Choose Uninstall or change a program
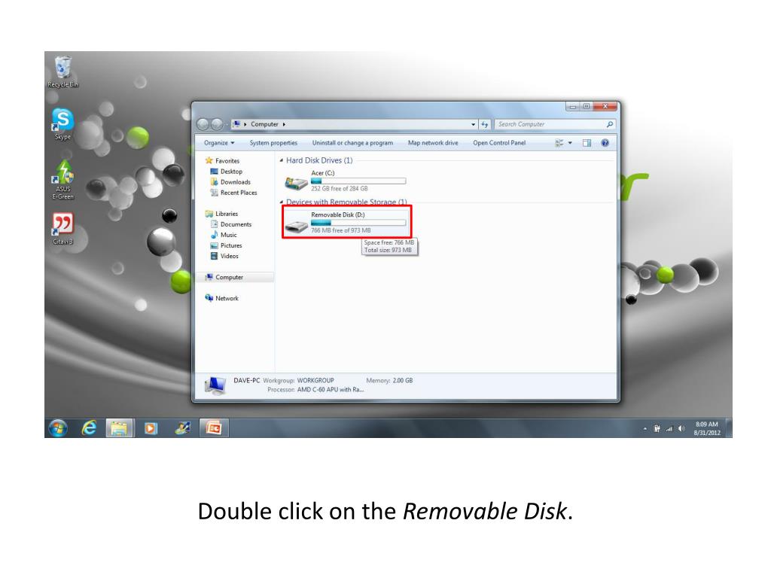771x578 pixels. click(352, 143)
